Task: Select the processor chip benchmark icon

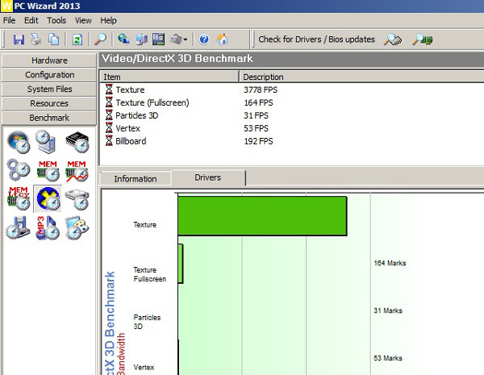Action: [x=77, y=142]
